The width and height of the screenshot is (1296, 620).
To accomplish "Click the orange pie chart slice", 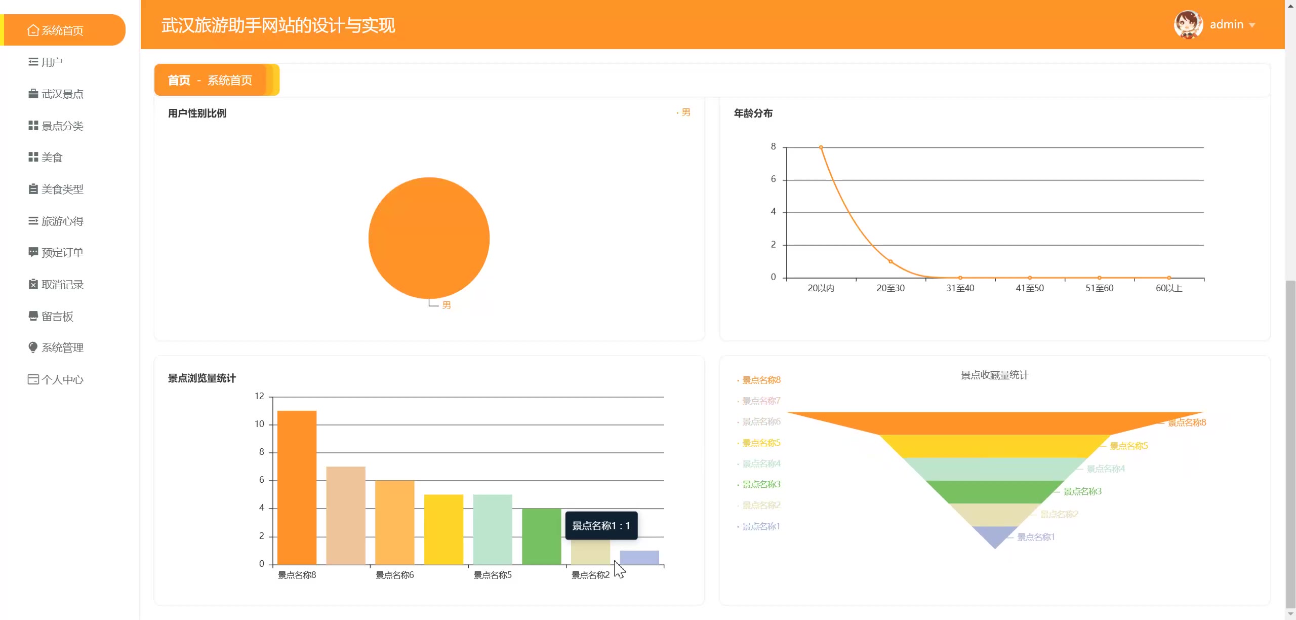I will click(x=429, y=238).
